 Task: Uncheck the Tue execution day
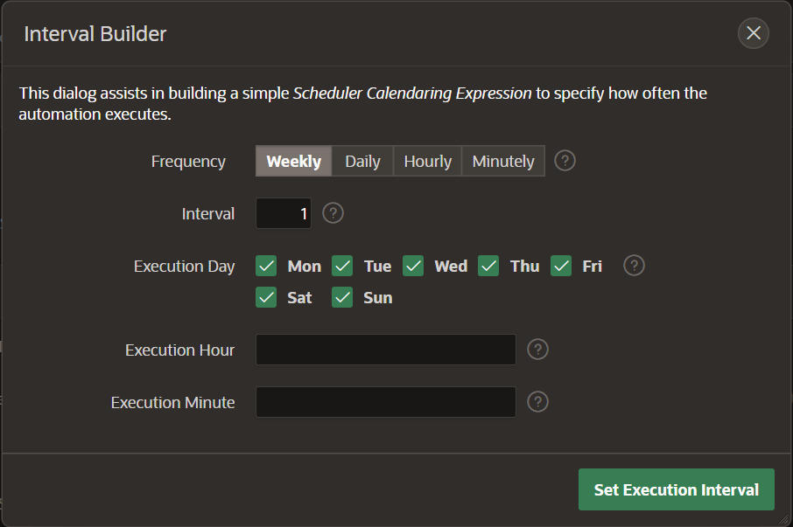coord(342,266)
